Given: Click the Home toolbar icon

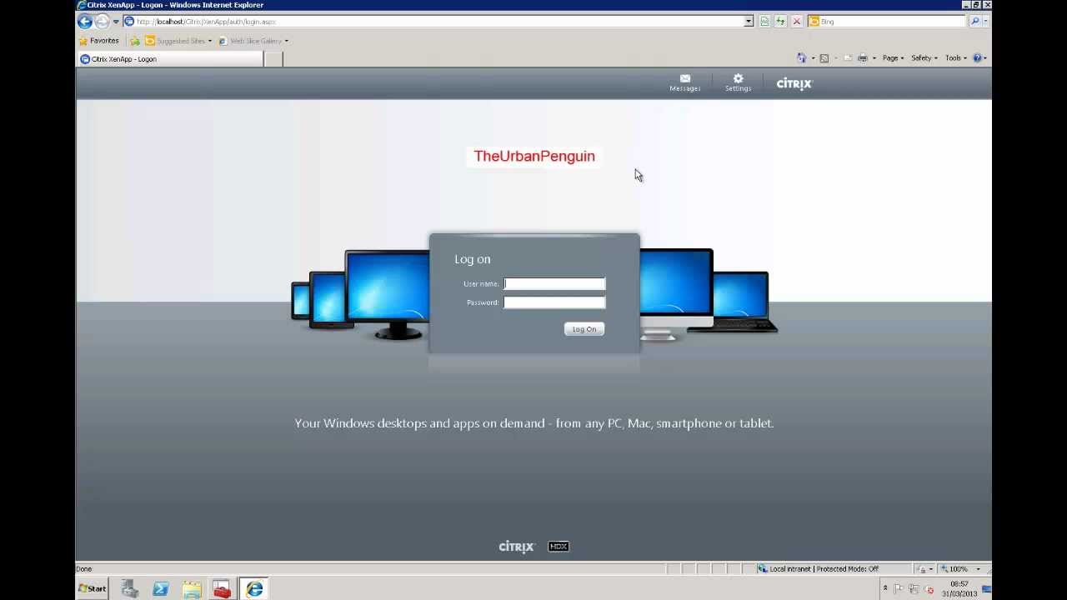Looking at the screenshot, I should point(802,58).
